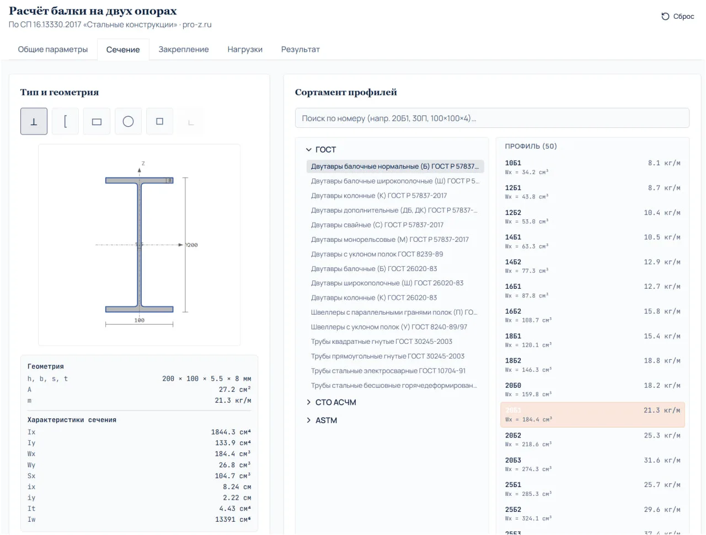
Task: Choose profile 12Б1 (8.7 кг/м)
Action: click(592, 192)
